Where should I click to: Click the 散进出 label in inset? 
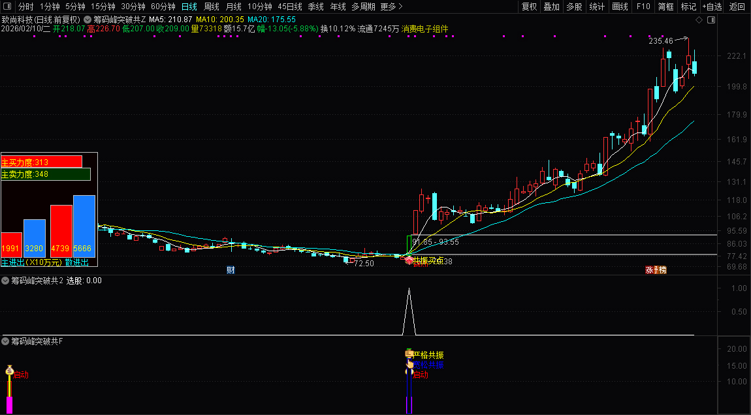coord(77,262)
